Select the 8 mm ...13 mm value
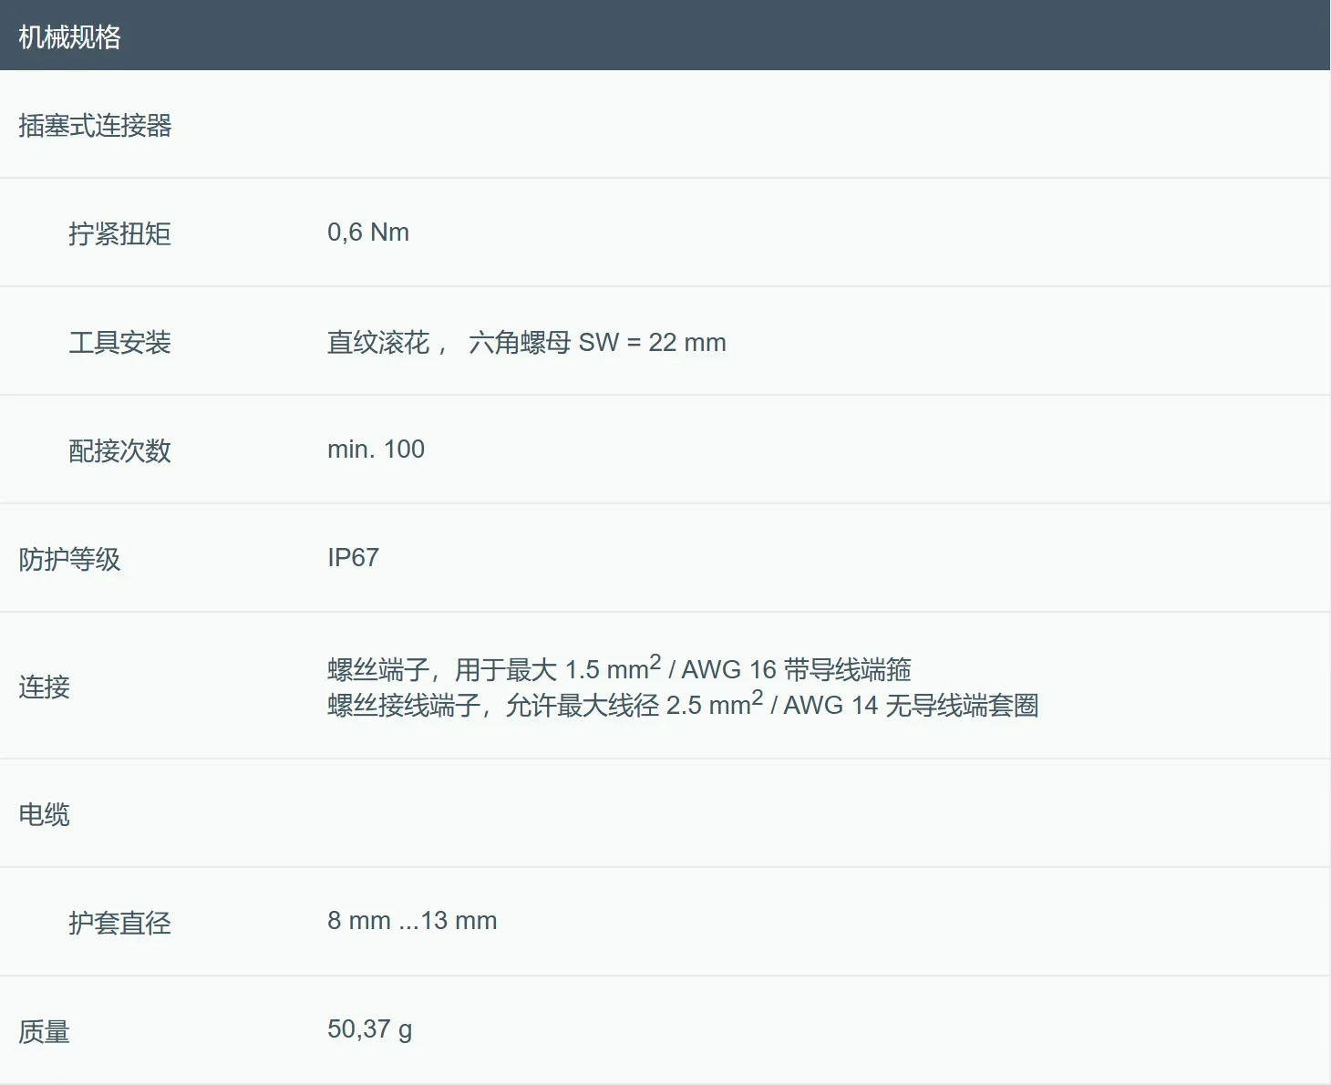Viewport: 1331px width, 1085px height. [x=412, y=921]
